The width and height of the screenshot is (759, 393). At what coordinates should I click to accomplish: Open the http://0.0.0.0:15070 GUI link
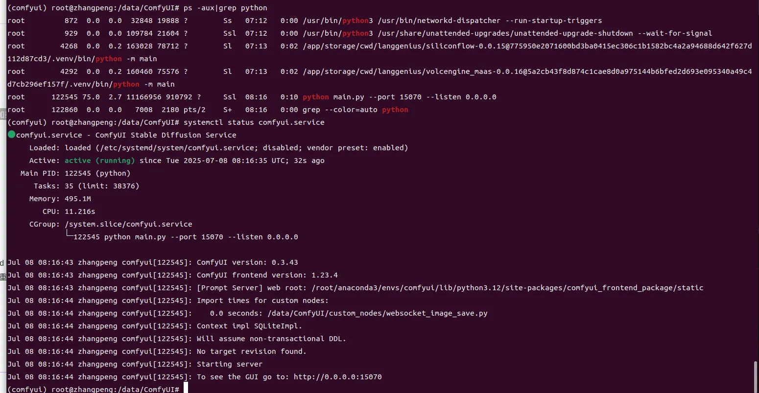coord(337,377)
